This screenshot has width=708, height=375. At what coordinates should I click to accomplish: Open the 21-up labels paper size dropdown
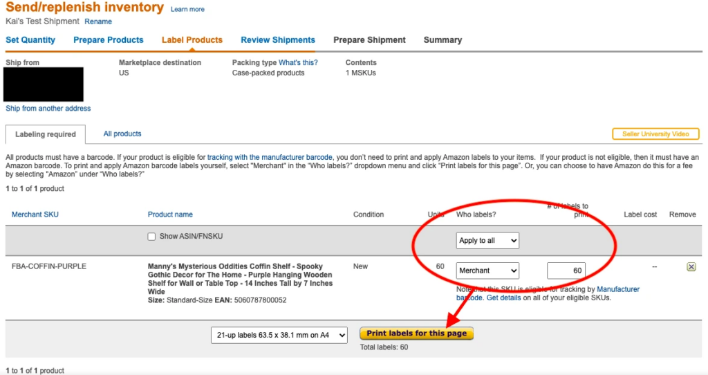[x=279, y=336]
